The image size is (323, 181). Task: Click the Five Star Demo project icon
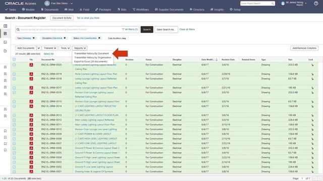click(x=47, y=4)
